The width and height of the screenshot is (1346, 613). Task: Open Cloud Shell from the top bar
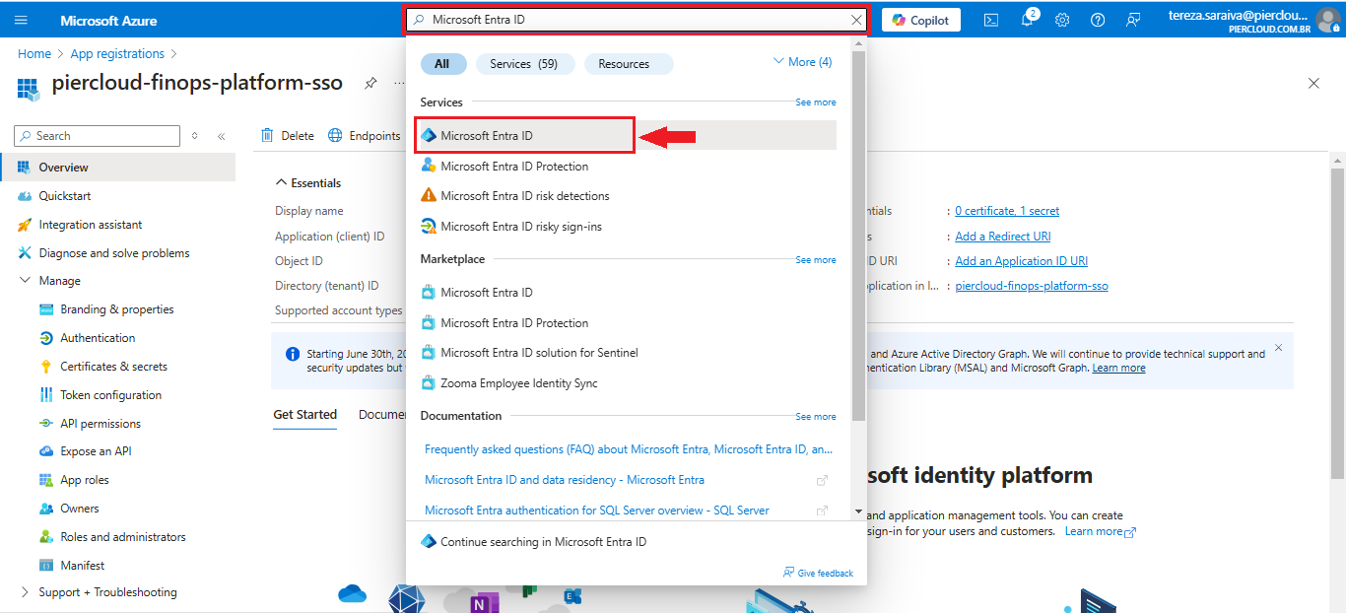991,20
